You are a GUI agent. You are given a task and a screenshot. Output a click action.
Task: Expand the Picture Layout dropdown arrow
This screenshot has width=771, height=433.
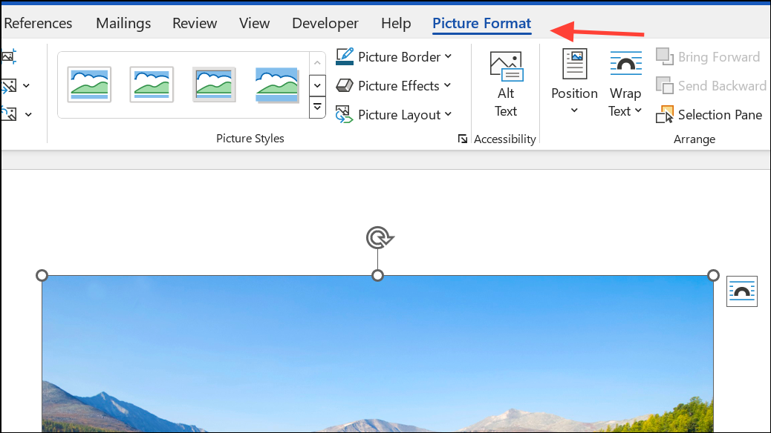(448, 114)
